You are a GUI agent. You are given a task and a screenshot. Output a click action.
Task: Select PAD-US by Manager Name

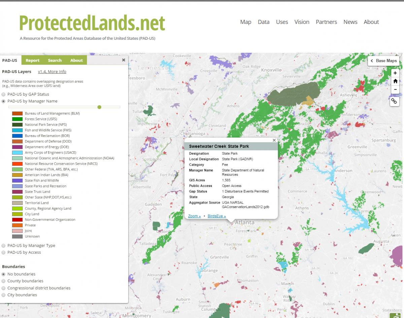4,101
